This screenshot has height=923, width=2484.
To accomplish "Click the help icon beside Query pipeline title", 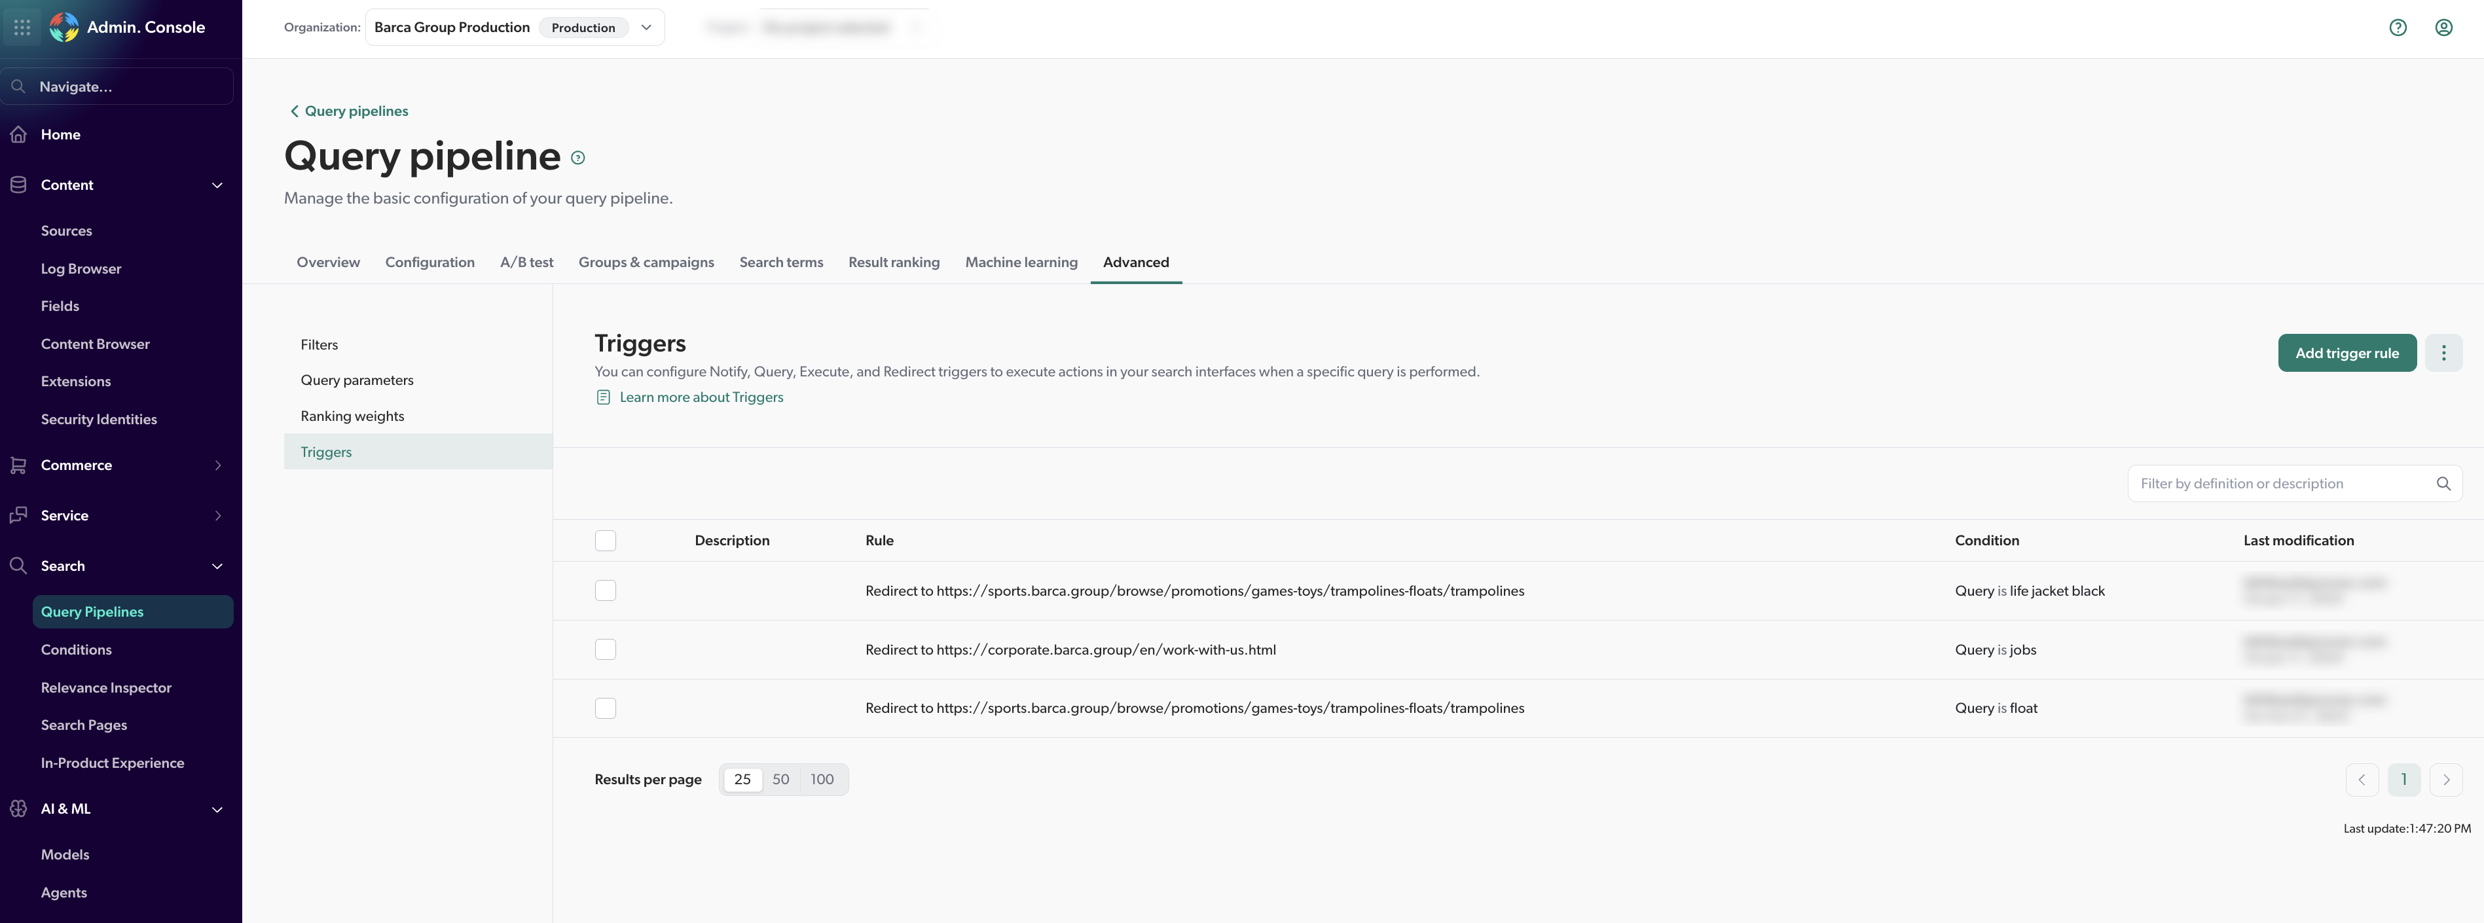I will tap(577, 157).
